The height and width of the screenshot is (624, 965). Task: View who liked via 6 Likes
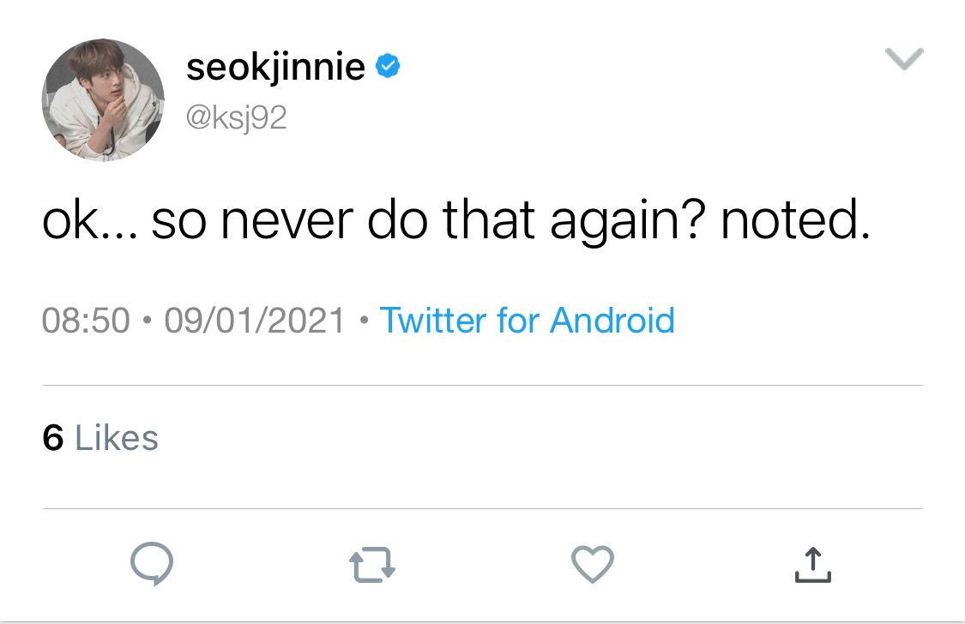click(100, 438)
